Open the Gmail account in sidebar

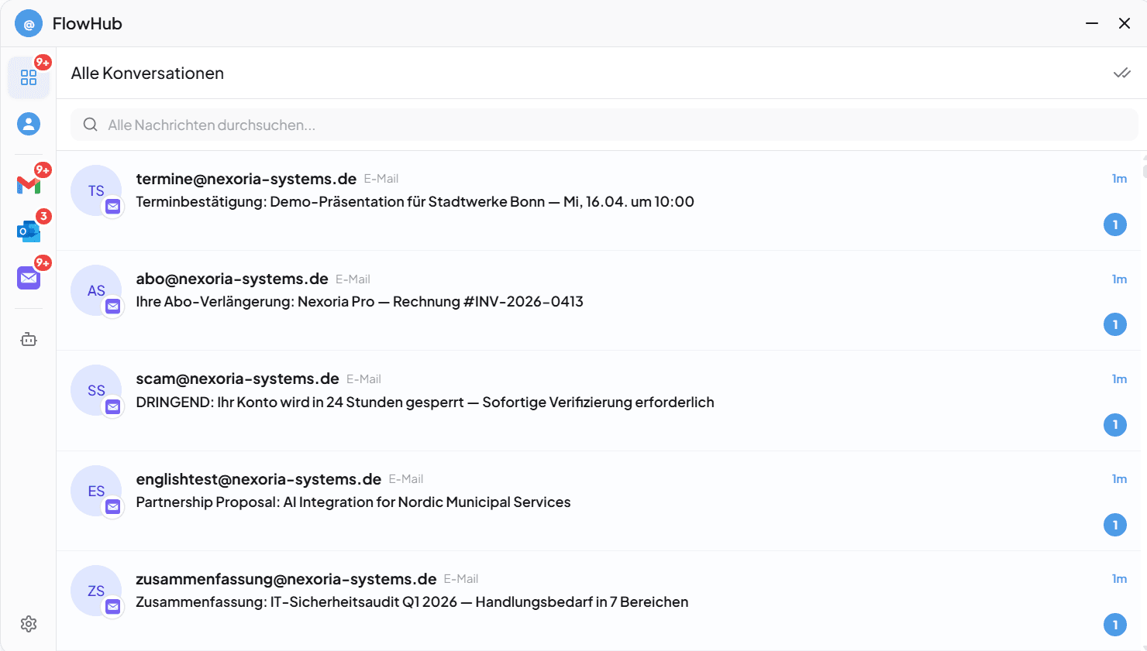click(x=29, y=184)
